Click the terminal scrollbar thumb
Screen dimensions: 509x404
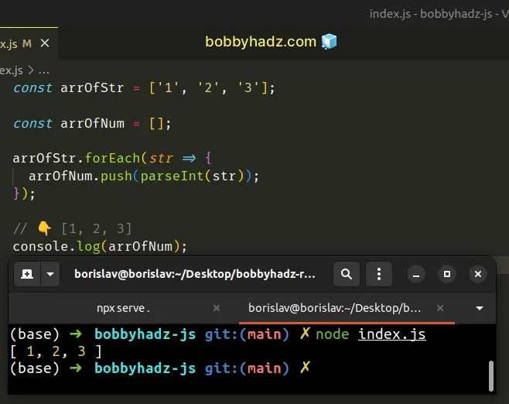click(x=491, y=375)
